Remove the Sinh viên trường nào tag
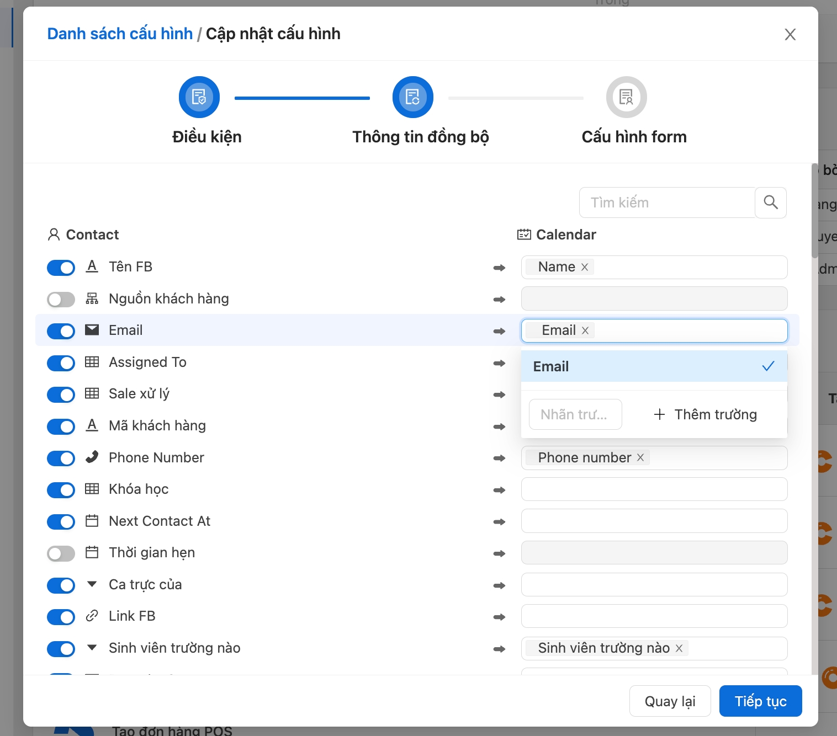The width and height of the screenshot is (837, 736). click(679, 648)
